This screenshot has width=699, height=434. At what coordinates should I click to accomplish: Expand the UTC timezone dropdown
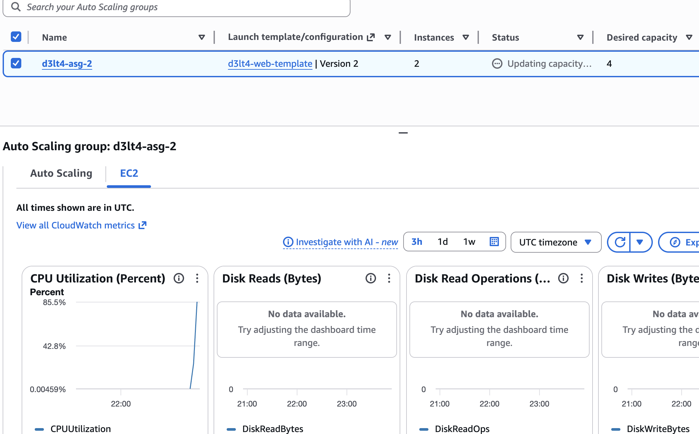click(x=556, y=242)
